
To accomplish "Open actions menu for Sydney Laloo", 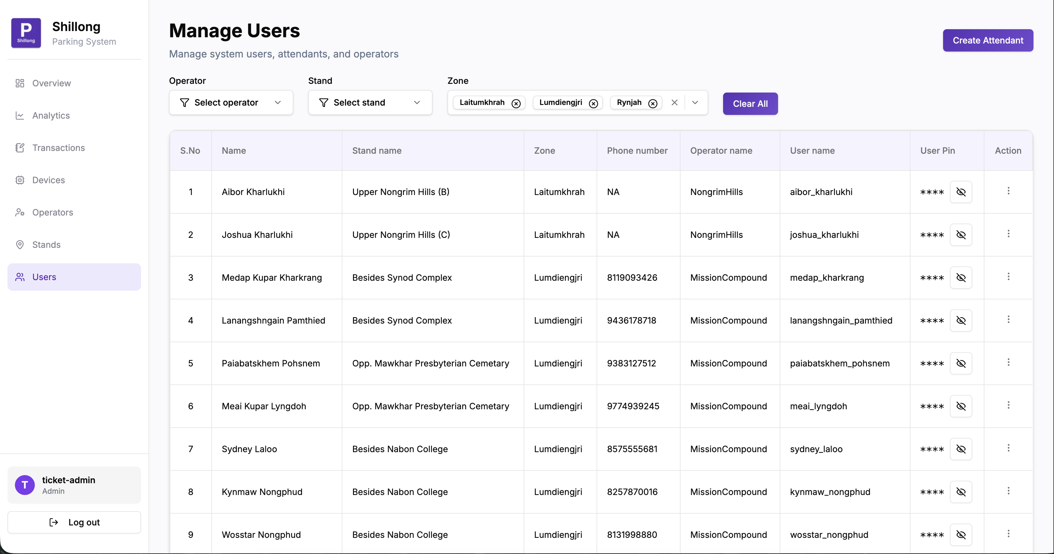I will (x=1008, y=448).
